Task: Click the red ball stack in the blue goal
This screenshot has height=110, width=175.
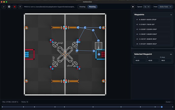Action: (103, 54)
